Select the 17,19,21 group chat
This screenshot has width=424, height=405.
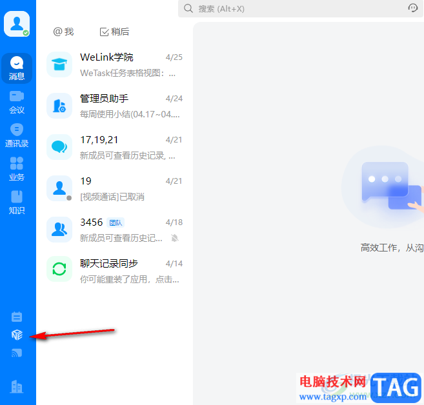[x=115, y=147]
